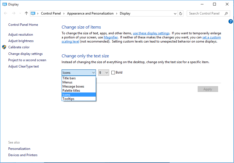This screenshot has height=163, width=234.
Task: Select Palette titles from the list
Action: pos(79,91)
